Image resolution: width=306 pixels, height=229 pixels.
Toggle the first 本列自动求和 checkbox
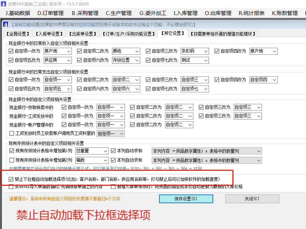114,151
